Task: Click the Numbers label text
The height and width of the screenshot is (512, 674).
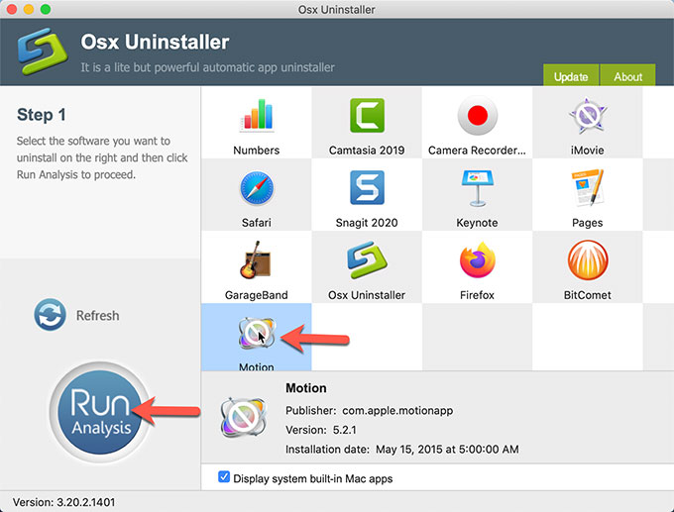Action: point(257,151)
